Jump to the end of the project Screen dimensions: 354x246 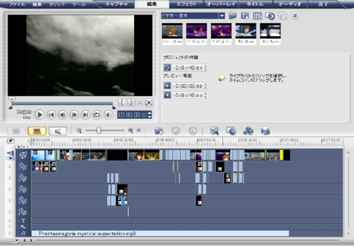pos(86,115)
